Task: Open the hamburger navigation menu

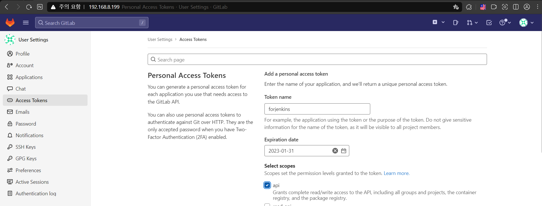Action: point(26,23)
